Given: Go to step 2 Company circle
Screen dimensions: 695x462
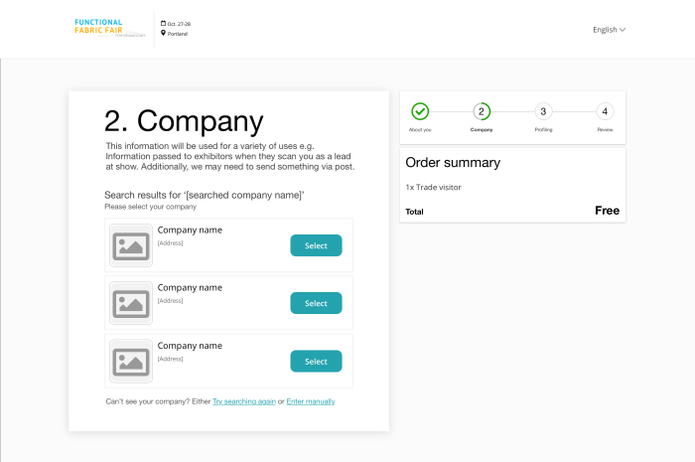Looking at the screenshot, I should (482, 111).
